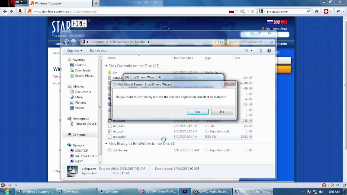Switch StarForce site to Russian flag language
The height and width of the screenshot is (195, 347).
[x=270, y=22]
